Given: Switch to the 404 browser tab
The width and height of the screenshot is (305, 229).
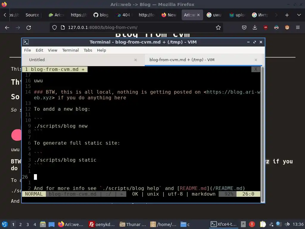Looking at the screenshot, I should (x=123, y=15).
